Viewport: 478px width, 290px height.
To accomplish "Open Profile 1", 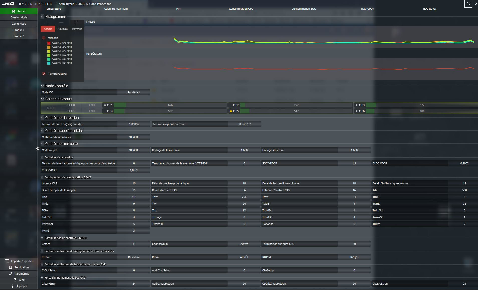I will tap(19, 30).
